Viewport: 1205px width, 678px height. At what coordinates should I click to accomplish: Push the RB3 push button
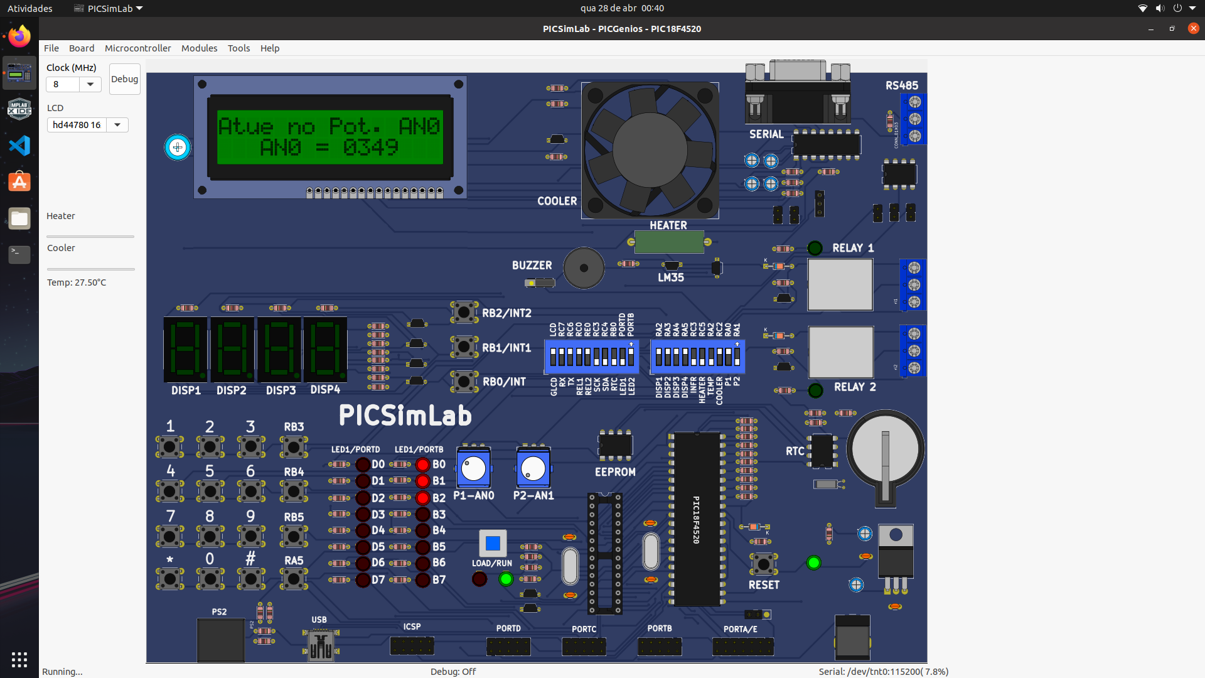[294, 447]
